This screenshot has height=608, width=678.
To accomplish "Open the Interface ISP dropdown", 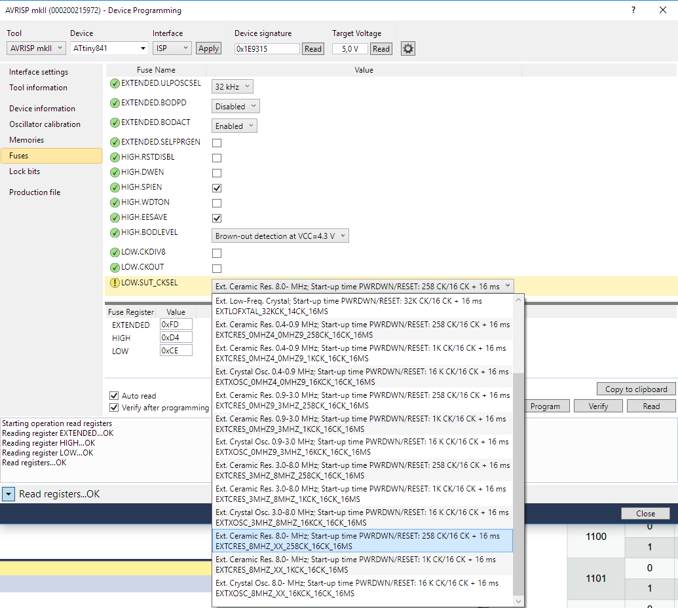I will point(172,48).
